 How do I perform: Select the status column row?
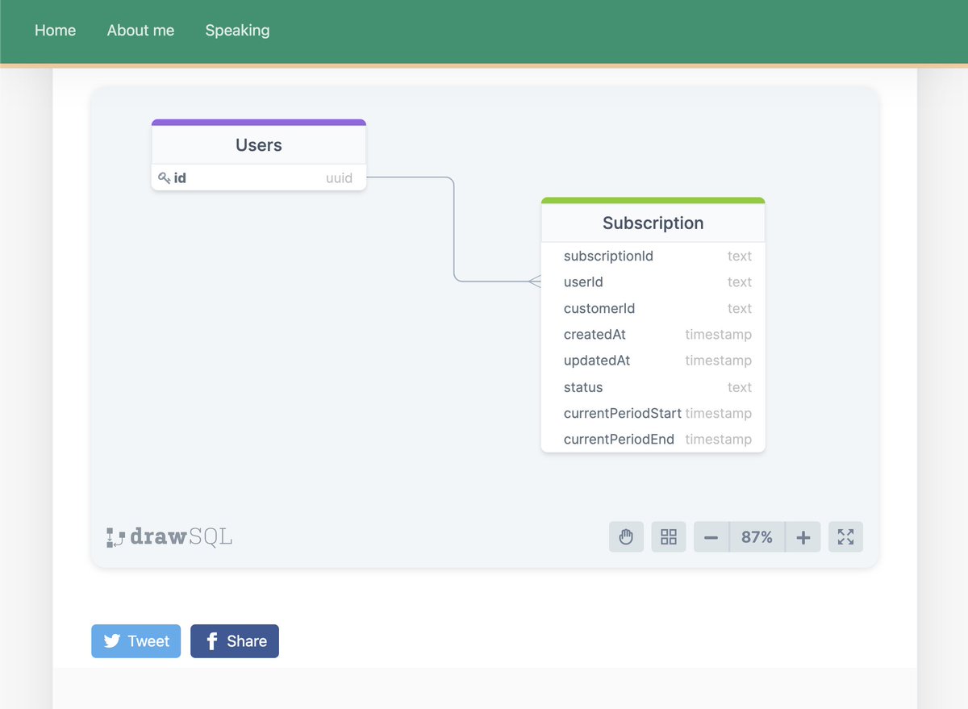click(653, 387)
